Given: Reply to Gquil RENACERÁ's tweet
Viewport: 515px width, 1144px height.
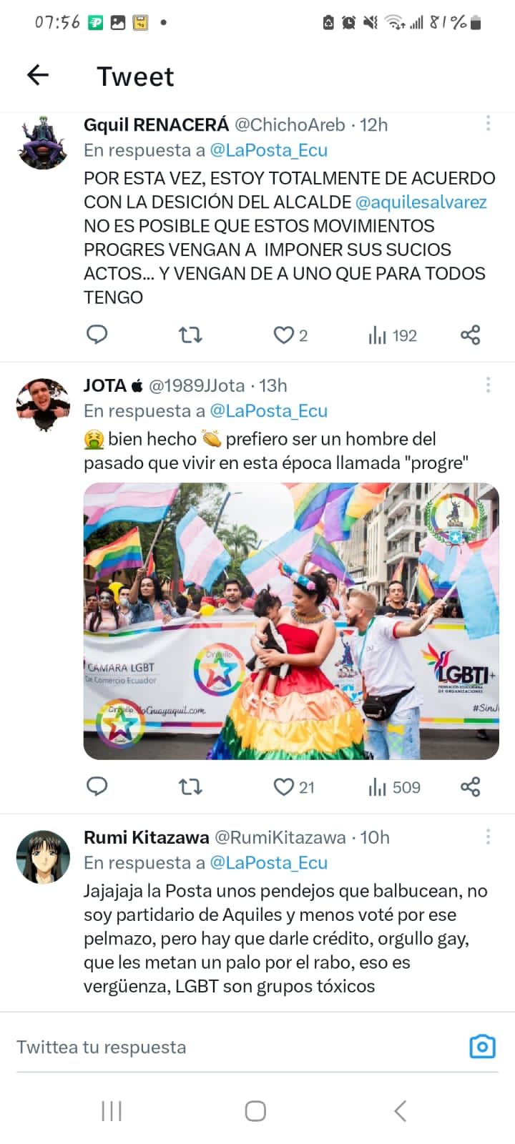Looking at the screenshot, I should [x=97, y=335].
